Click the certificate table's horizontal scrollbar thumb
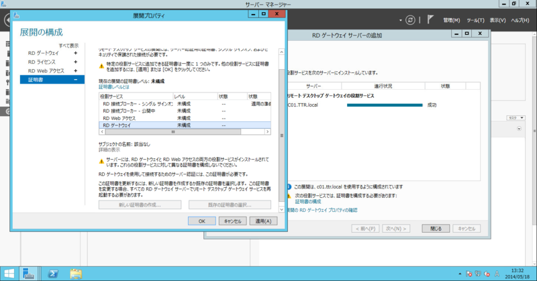The width and height of the screenshot is (537, 281). (173, 131)
